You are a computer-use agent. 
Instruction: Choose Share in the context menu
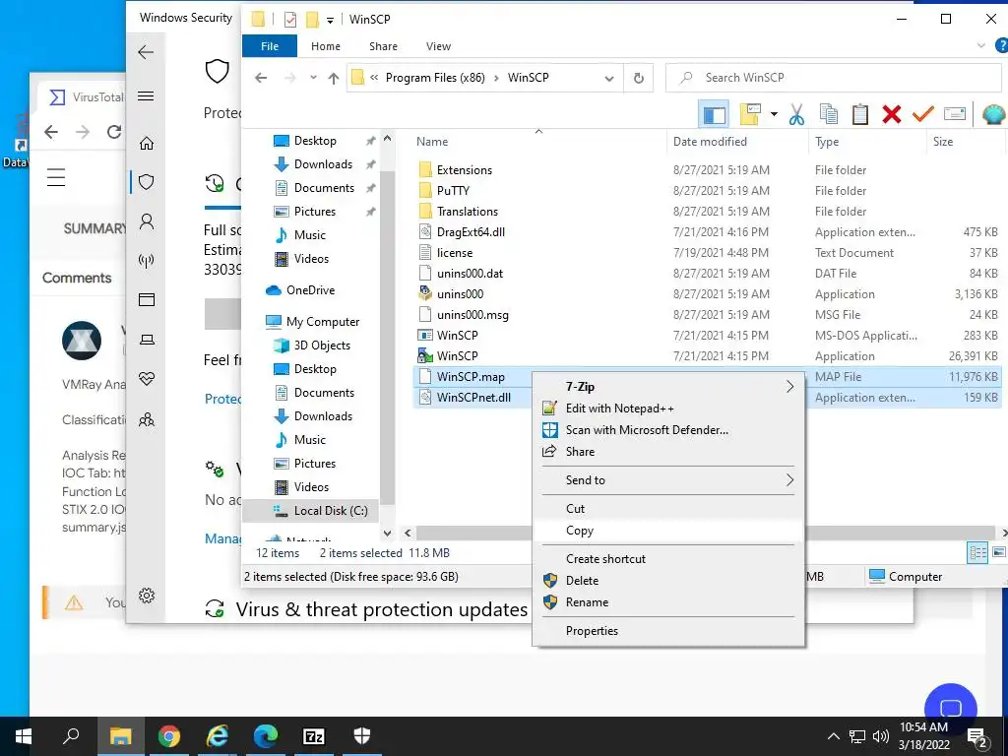pos(668,451)
